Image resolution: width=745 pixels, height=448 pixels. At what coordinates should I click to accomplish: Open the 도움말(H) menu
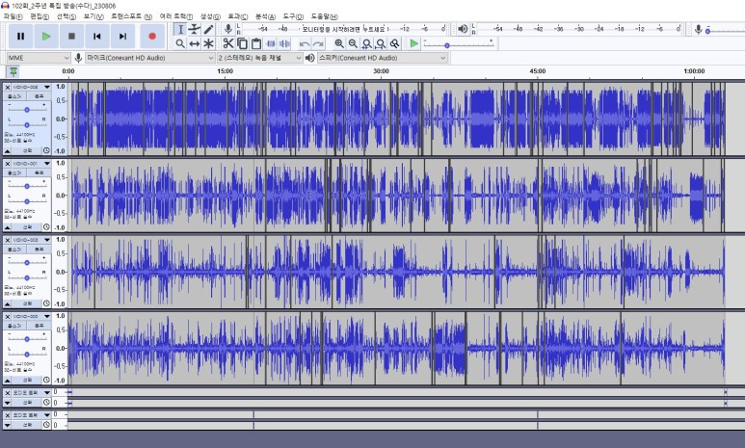pyautogui.click(x=325, y=16)
